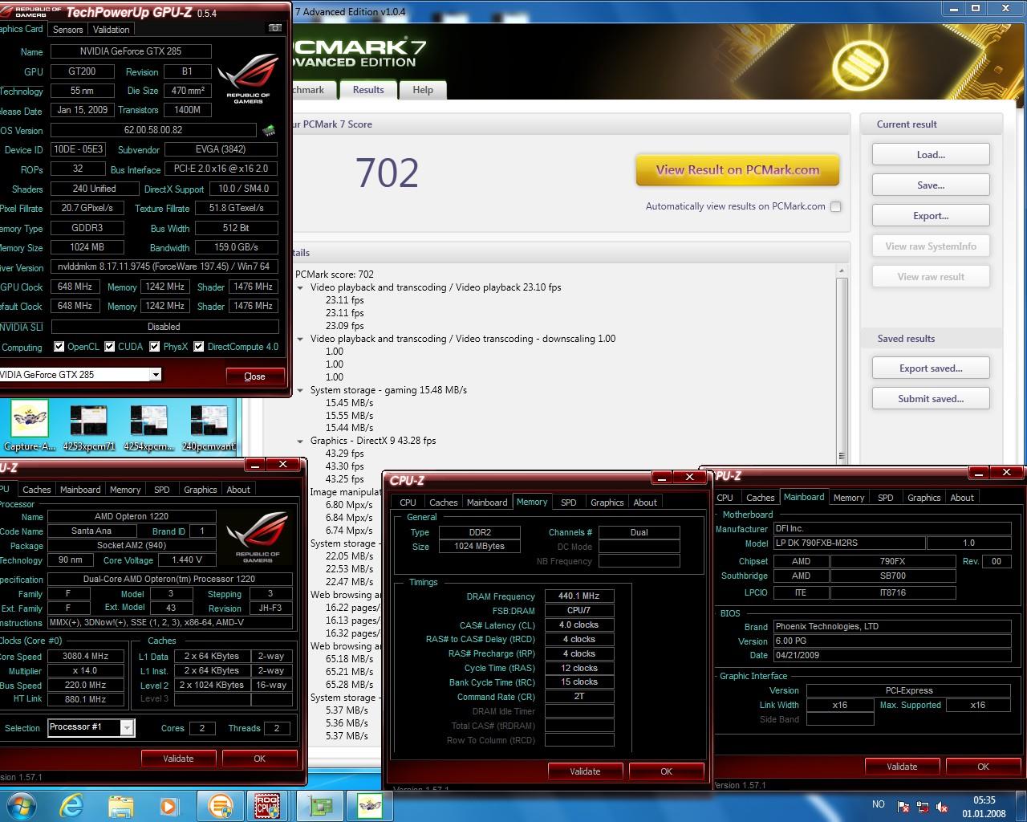Image resolution: width=1027 pixels, height=822 pixels.
Task: Click Validate in the Memory CPU-Z window
Action: pos(585,771)
